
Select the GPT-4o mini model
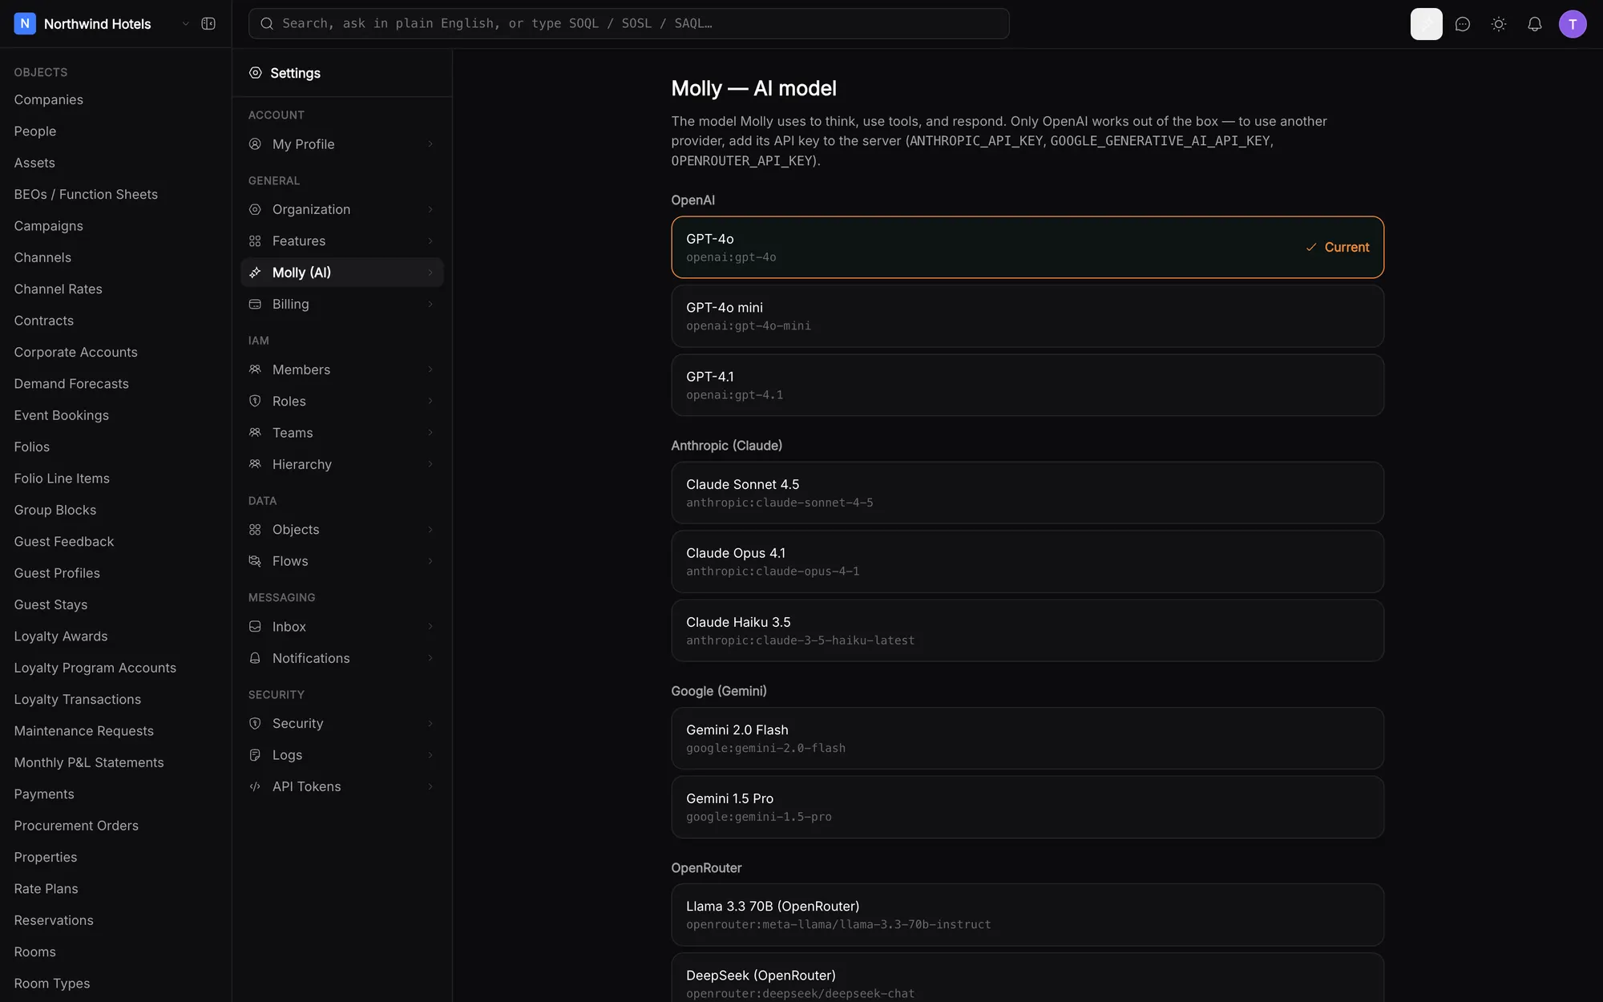pyautogui.click(x=1027, y=316)
